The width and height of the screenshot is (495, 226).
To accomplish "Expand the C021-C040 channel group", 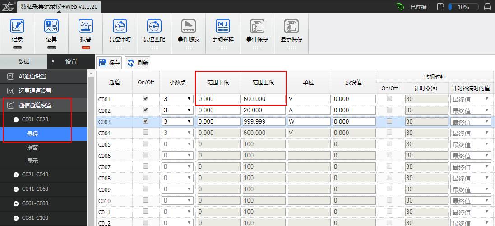I will click(16, 175).
